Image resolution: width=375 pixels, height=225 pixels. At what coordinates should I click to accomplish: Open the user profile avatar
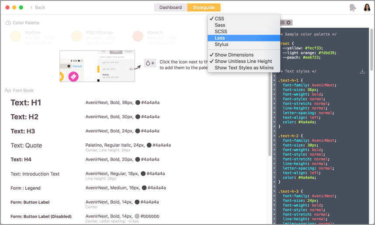click(367, 7)
